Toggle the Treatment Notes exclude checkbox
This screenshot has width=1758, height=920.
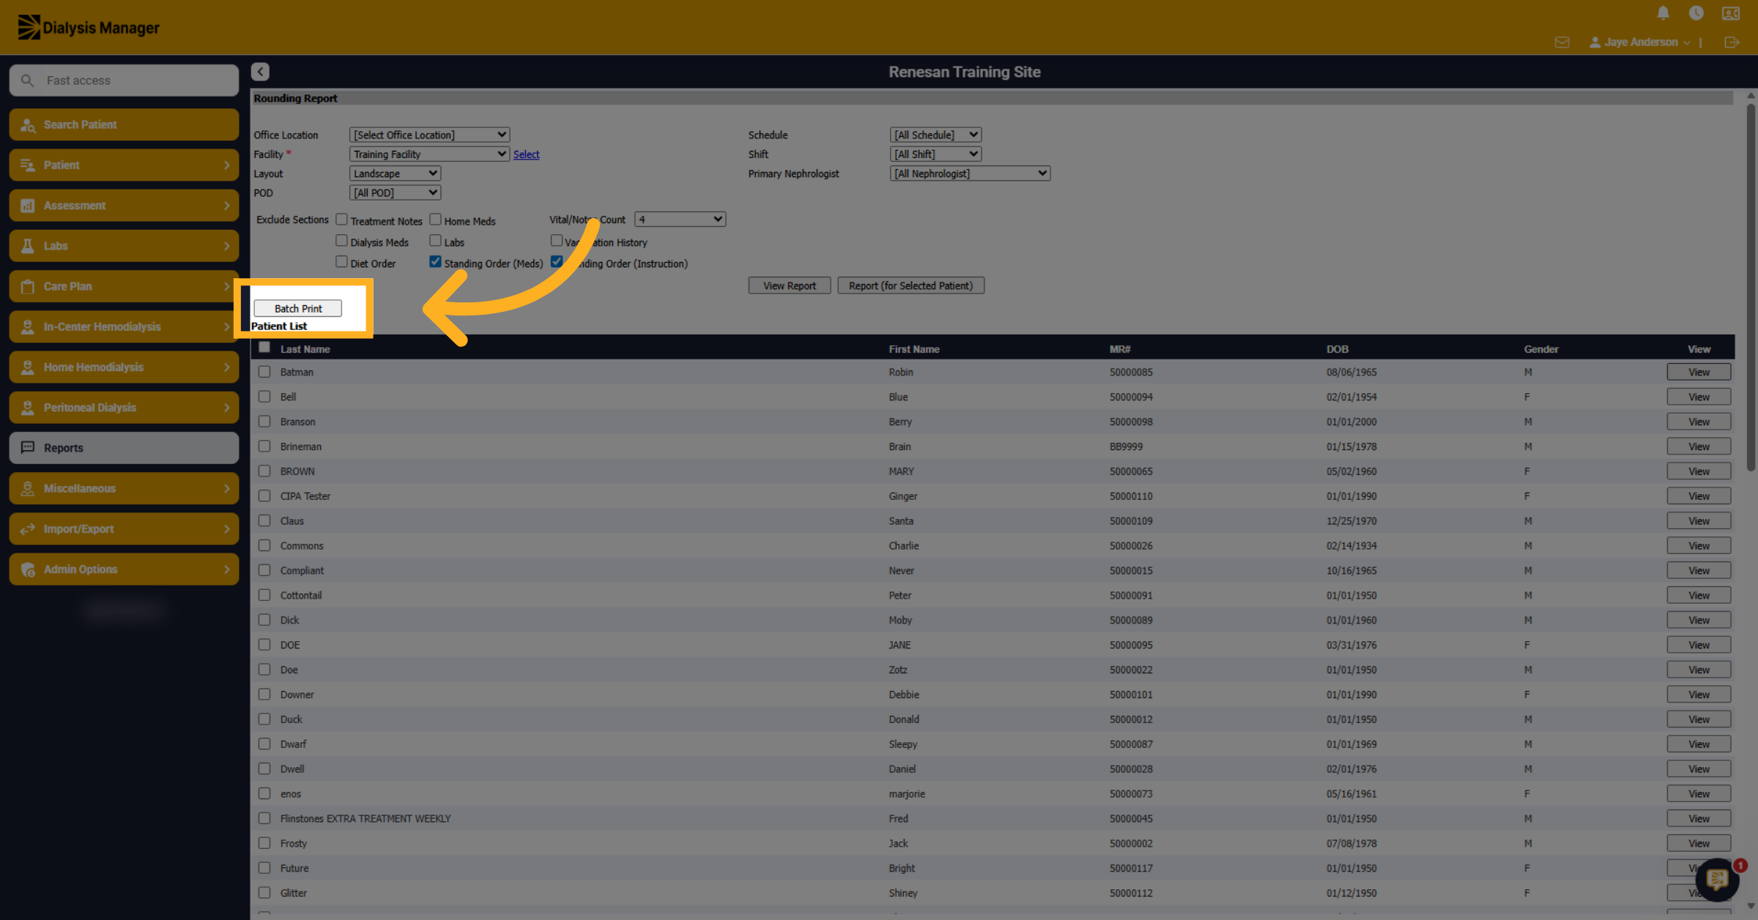[341, 219]
